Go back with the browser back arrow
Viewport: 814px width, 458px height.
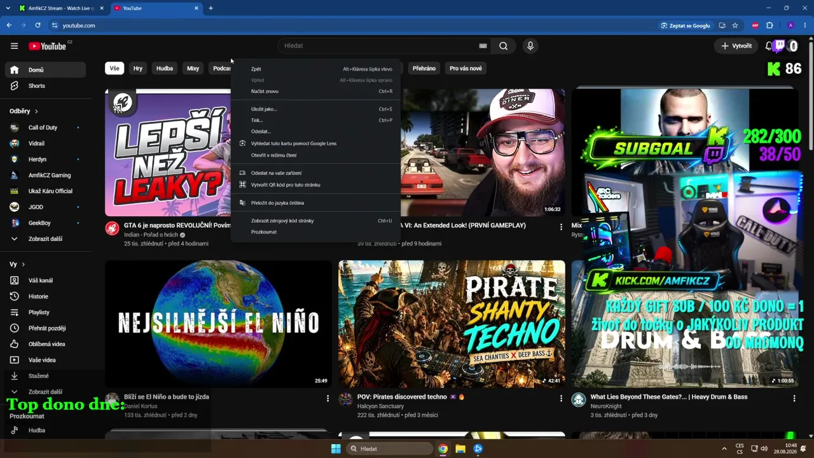coord(9,25)
